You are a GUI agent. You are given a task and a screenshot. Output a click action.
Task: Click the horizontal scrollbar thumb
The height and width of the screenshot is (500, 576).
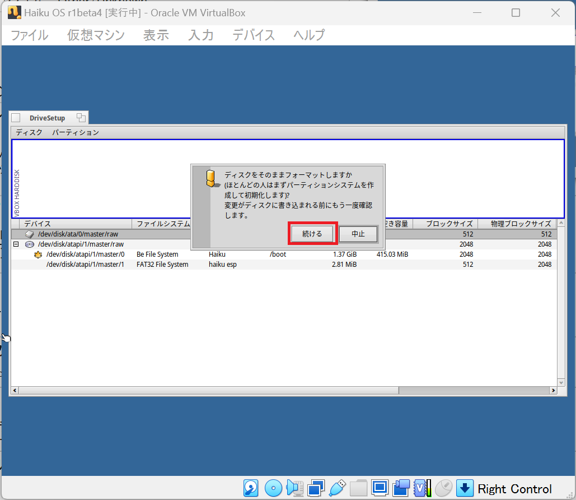[209, 390]
